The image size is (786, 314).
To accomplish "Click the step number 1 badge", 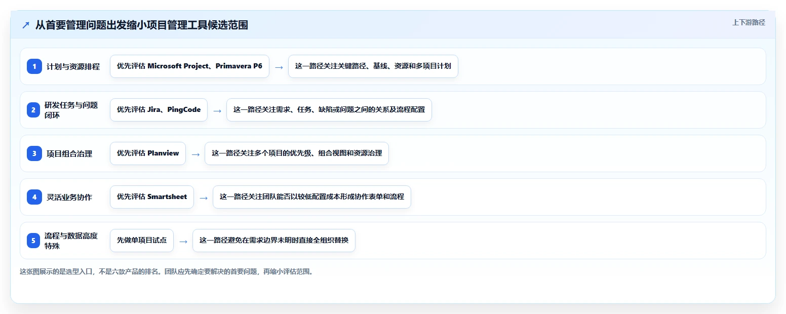I will coord(34,66).
